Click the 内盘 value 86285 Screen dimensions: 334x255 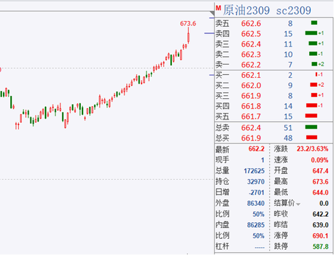pos(256,225)
